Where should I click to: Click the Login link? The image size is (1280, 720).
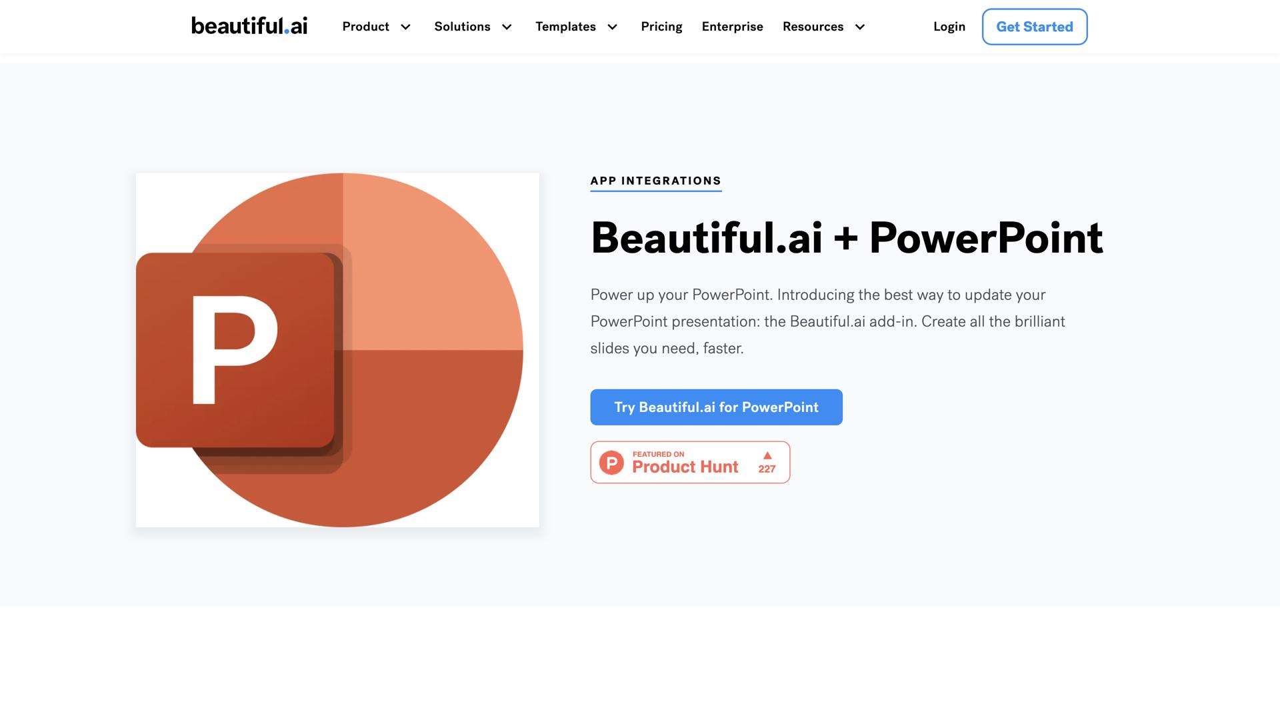949,27
